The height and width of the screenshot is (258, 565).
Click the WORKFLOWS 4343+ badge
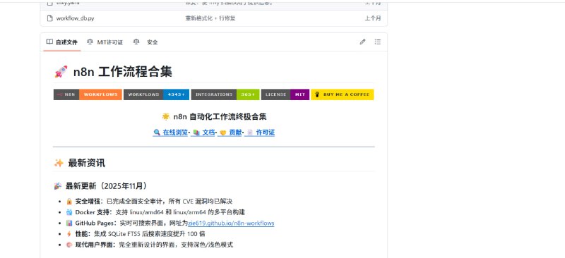tap(156, 94)
